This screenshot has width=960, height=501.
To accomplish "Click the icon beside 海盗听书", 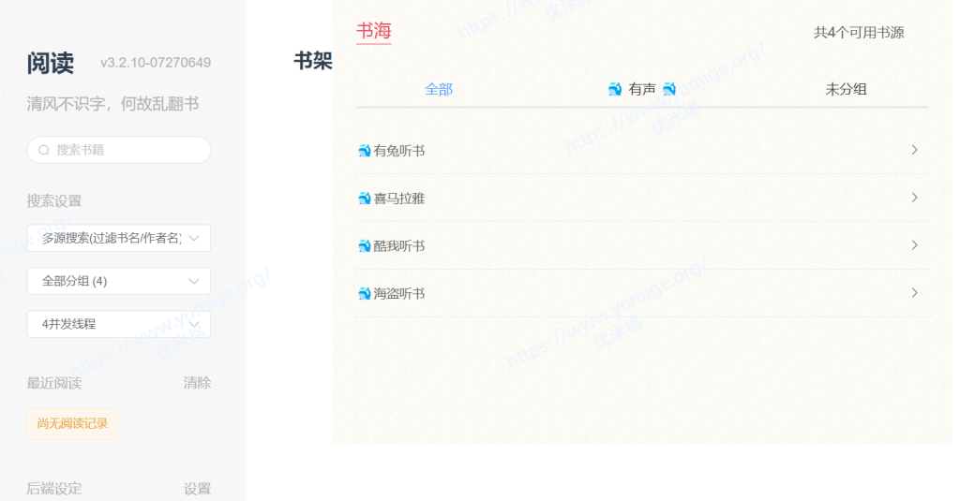I will (x=365, y=294).
